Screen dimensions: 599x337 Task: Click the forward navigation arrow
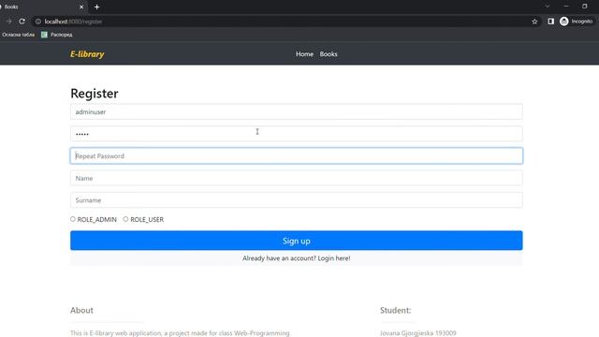click(x=8, y=22)
